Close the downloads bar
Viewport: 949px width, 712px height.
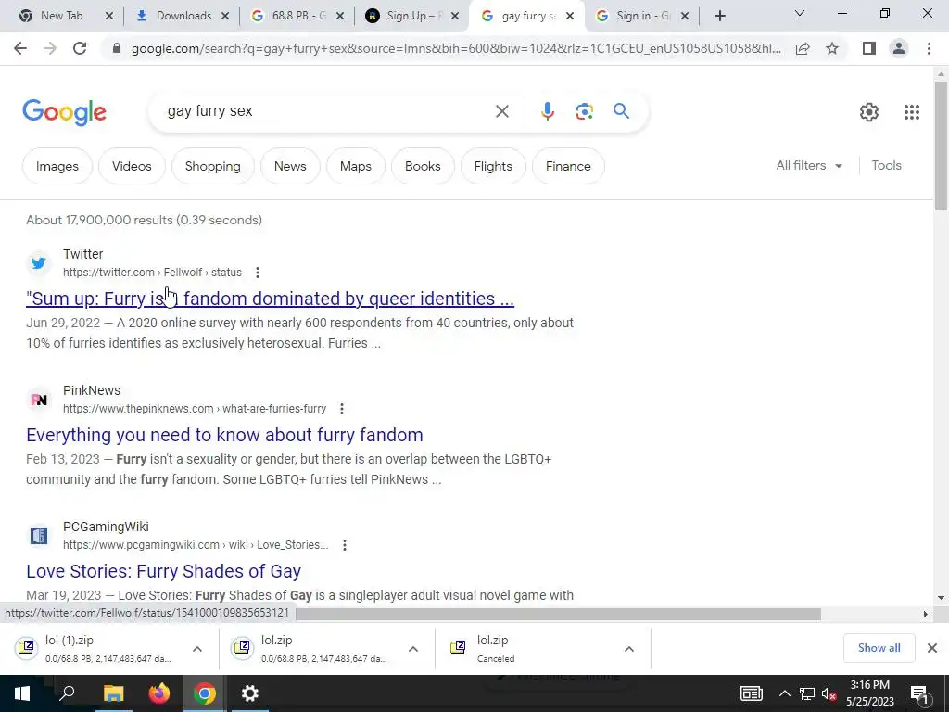932,648
